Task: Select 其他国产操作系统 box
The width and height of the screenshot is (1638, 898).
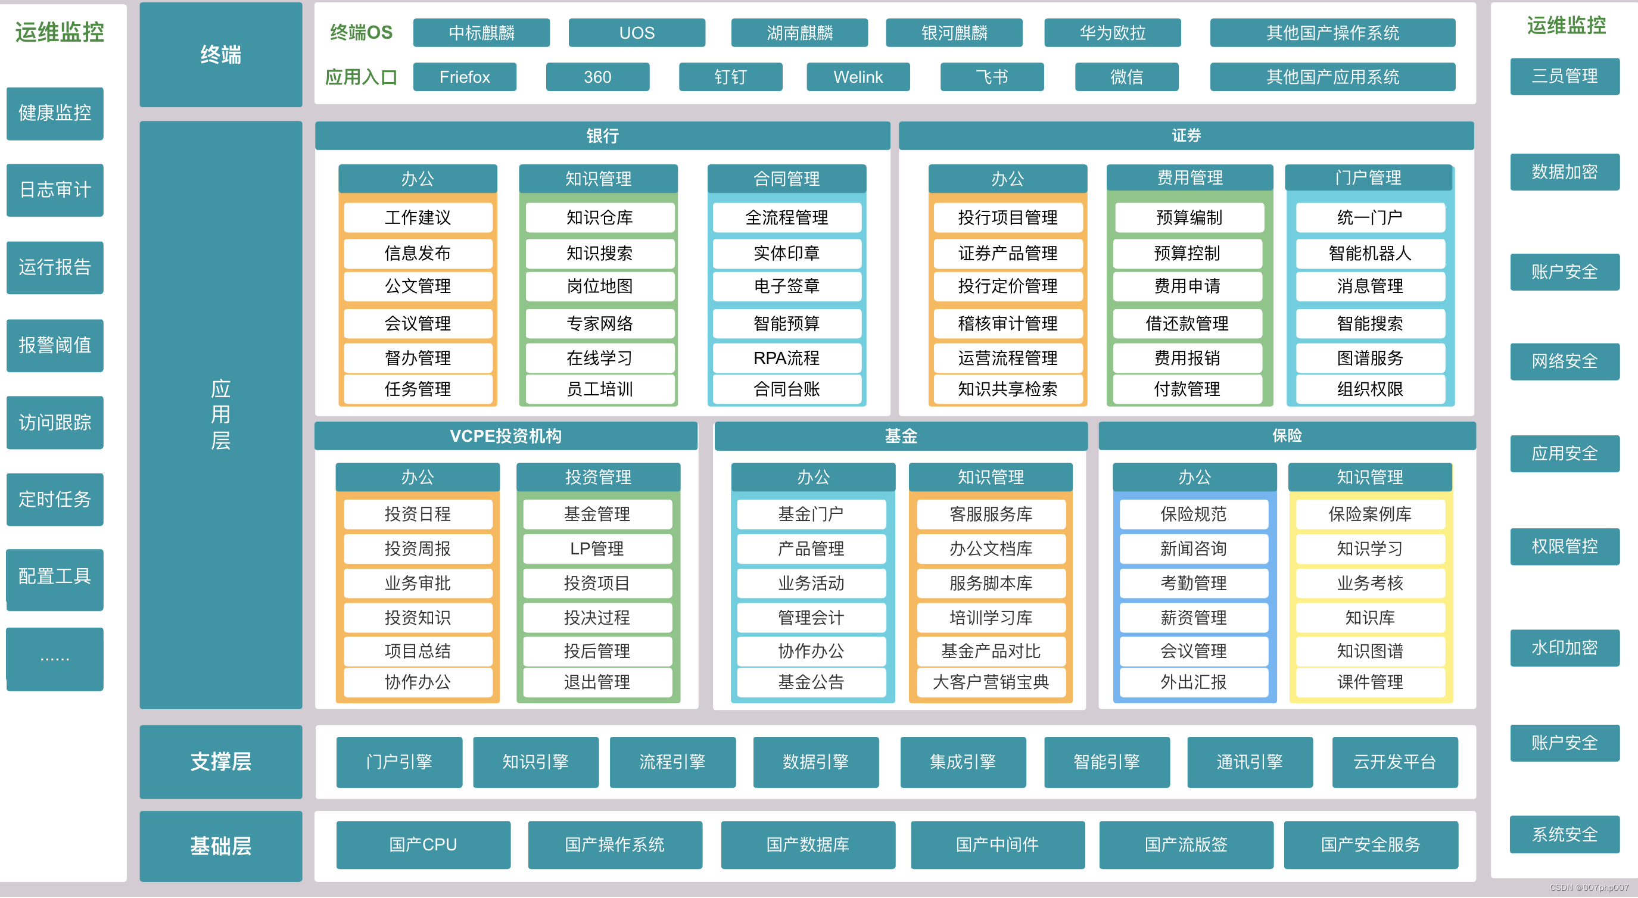Action: 1332,33
